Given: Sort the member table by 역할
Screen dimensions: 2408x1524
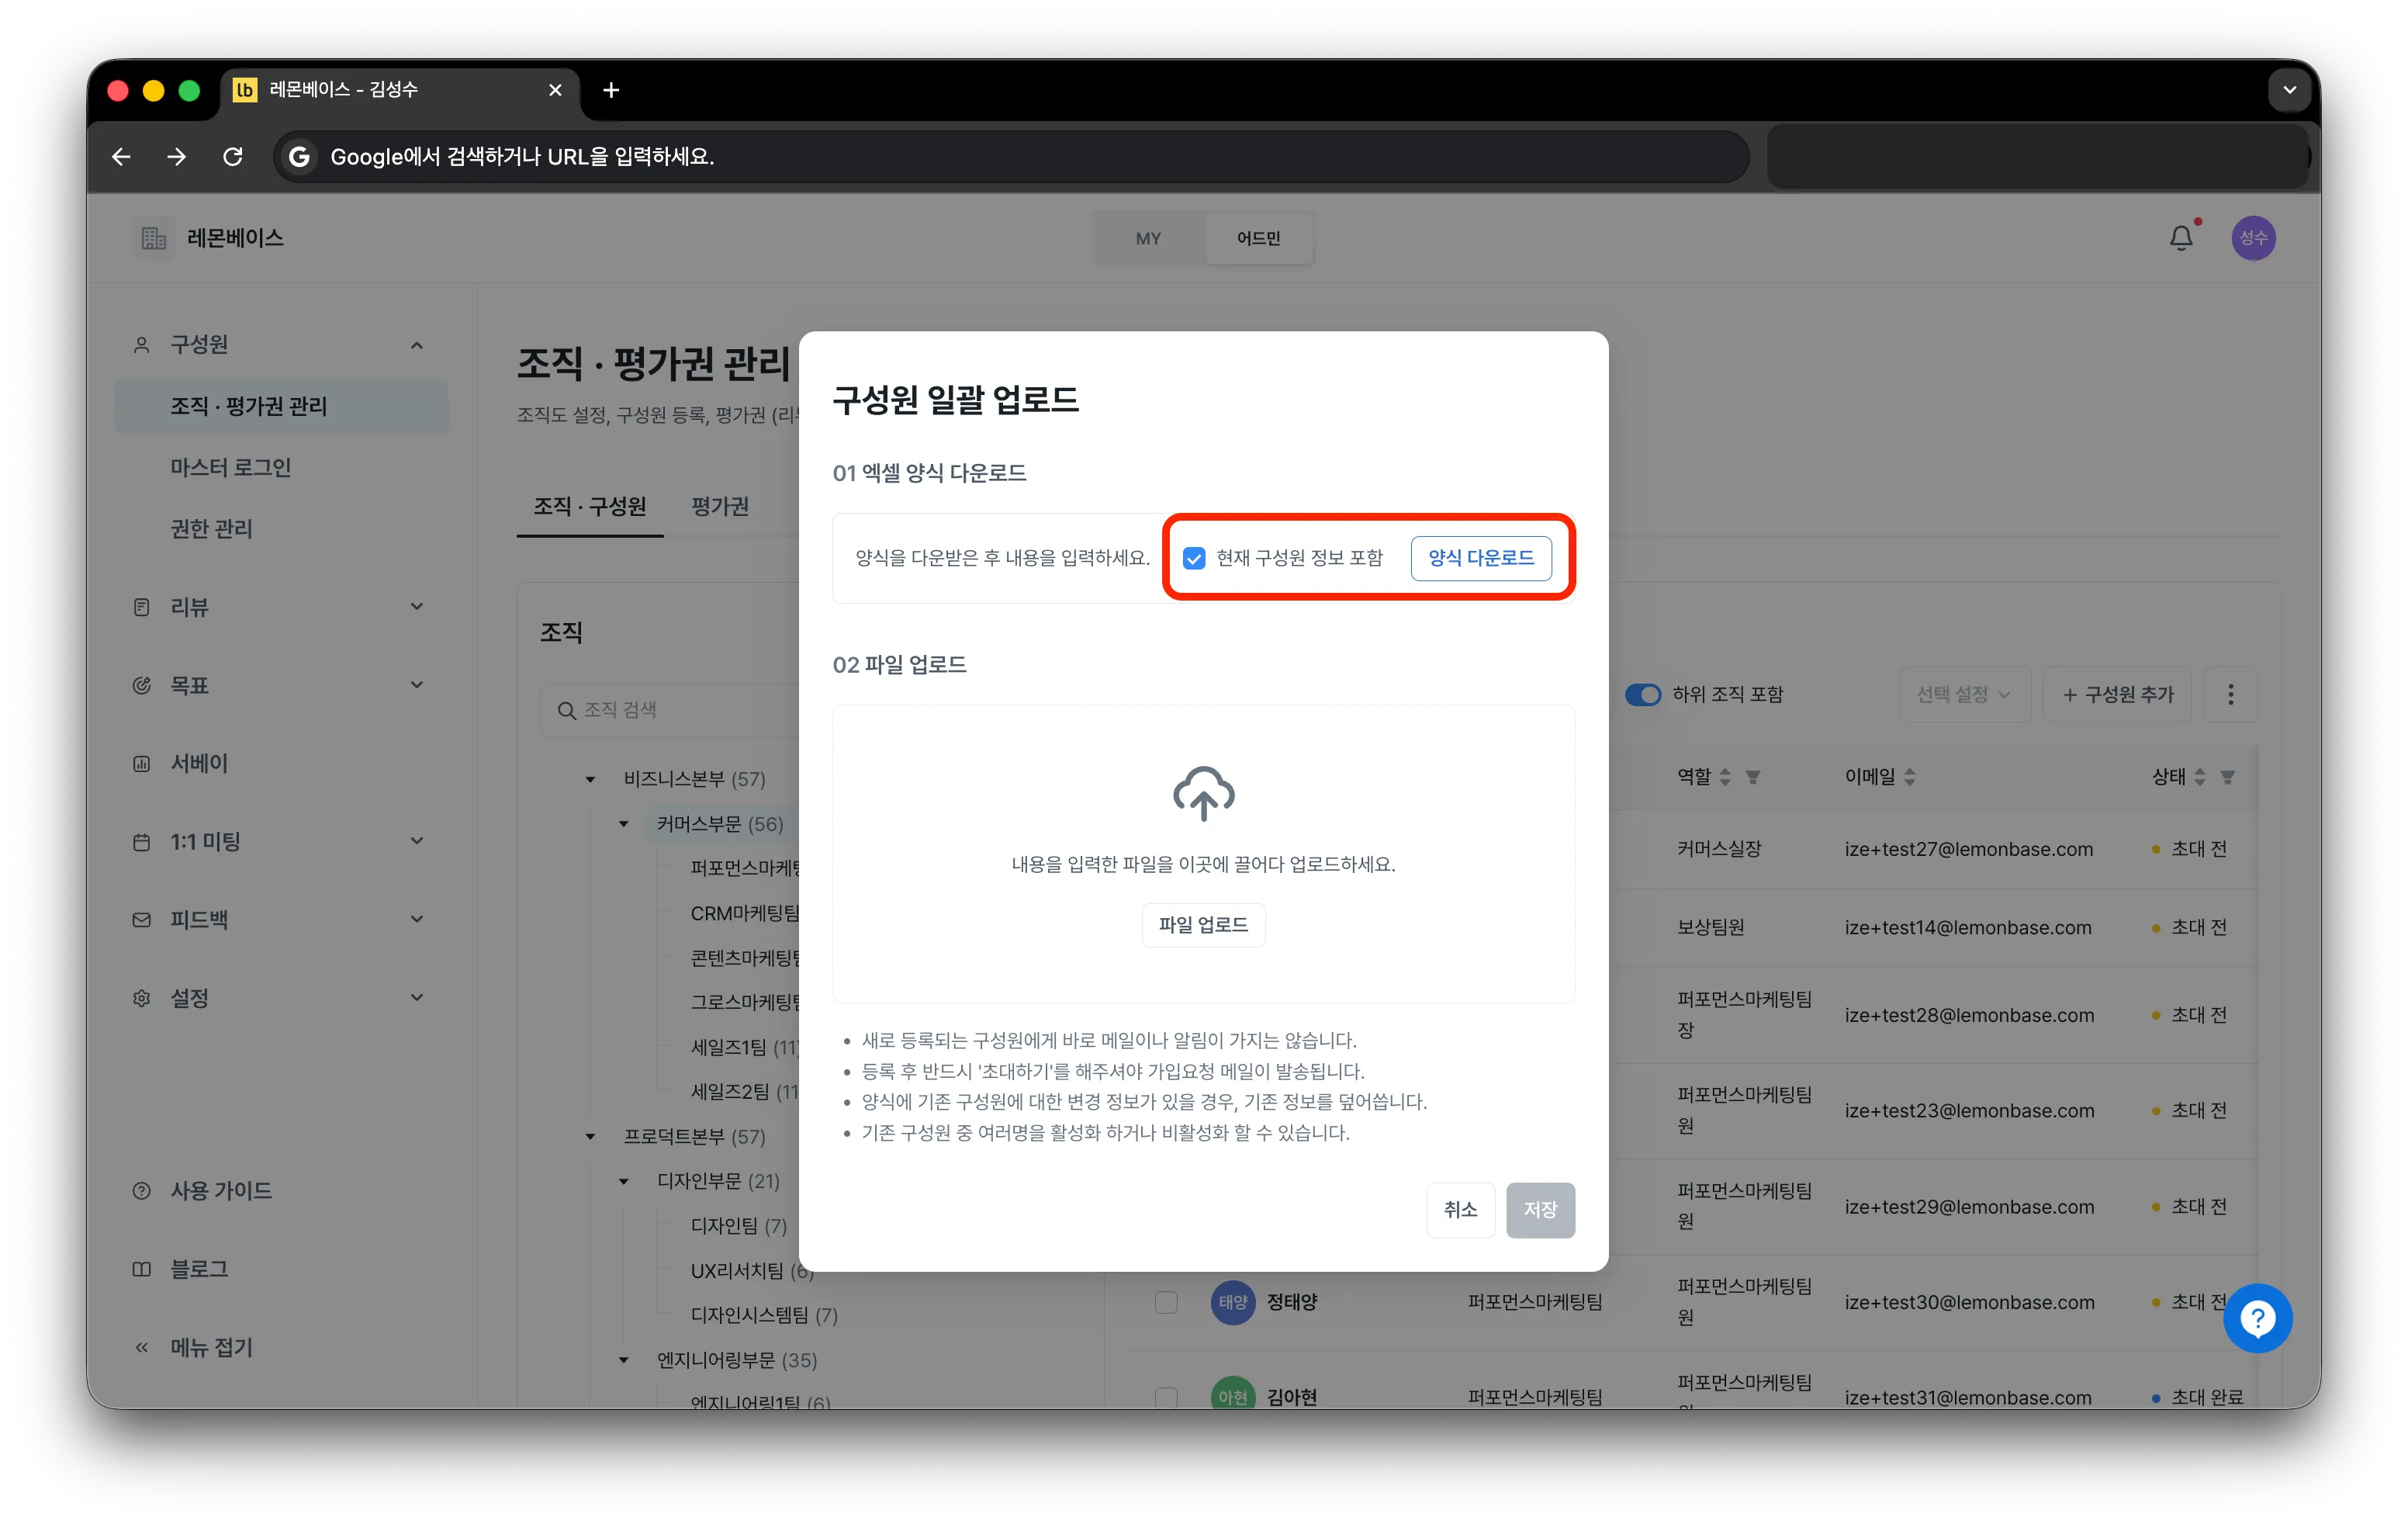Looking at the screenshot, I should 1725,777.
